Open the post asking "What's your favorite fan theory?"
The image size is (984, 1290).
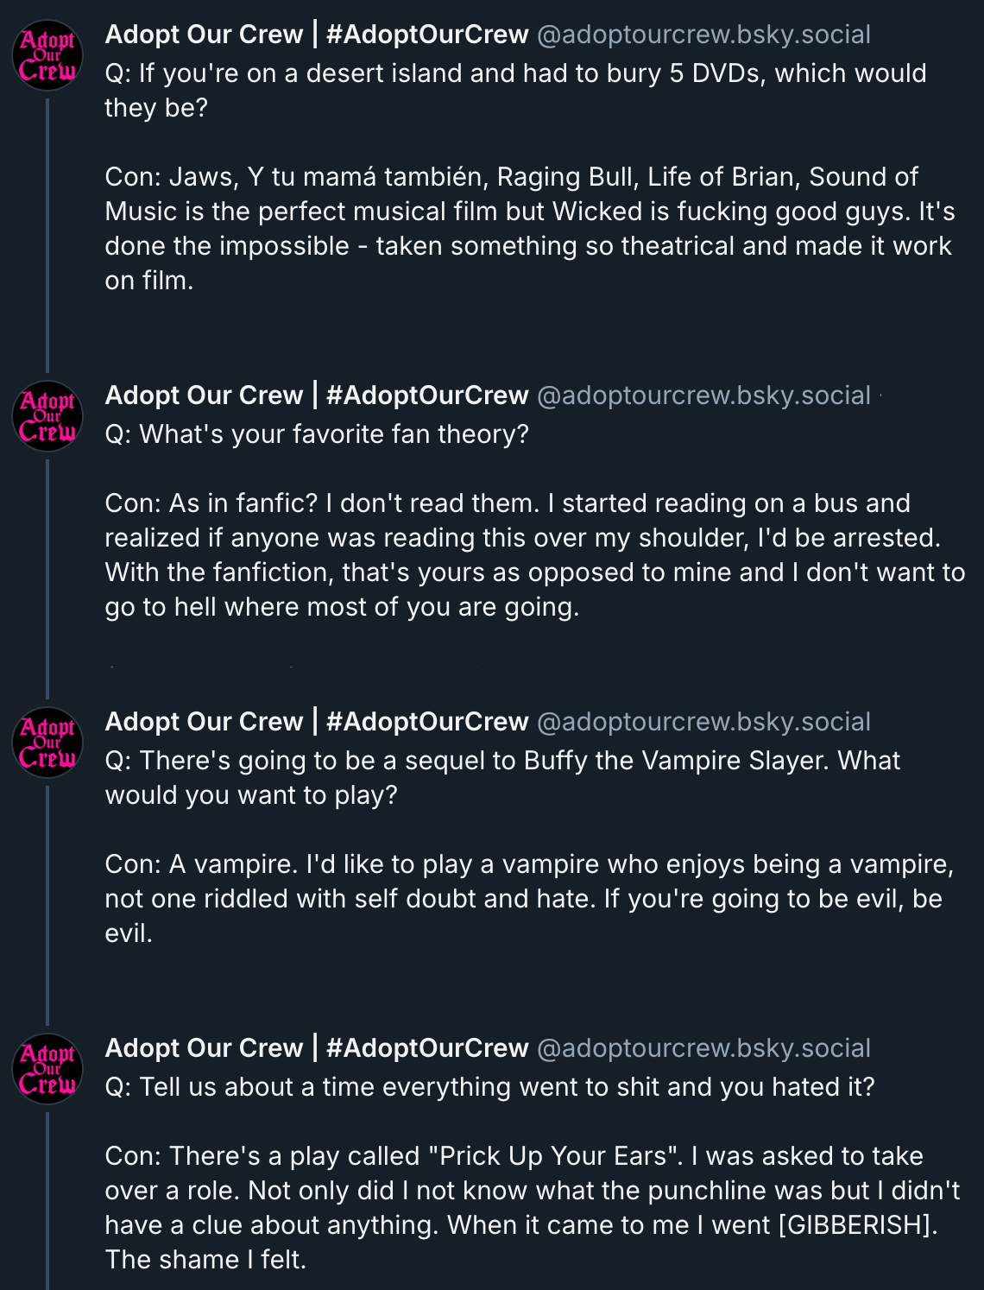(317, 434)
